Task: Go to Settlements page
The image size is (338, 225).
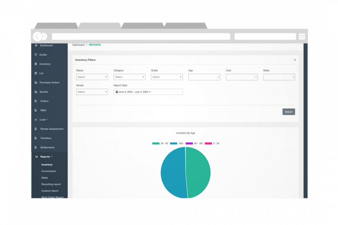Action: click(x=47, y=147)
